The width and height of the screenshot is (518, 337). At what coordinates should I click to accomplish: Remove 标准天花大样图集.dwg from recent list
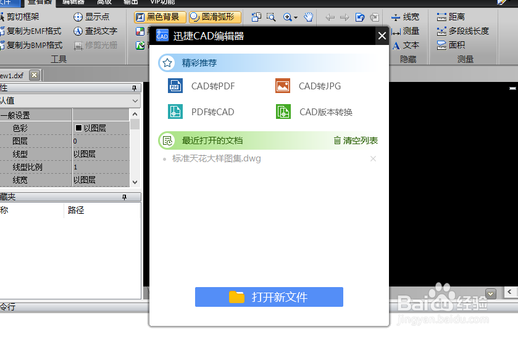coord(373,158)
